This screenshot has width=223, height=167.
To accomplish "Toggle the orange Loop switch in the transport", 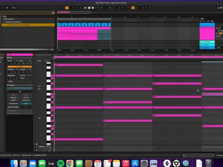I will coord(133,8).
